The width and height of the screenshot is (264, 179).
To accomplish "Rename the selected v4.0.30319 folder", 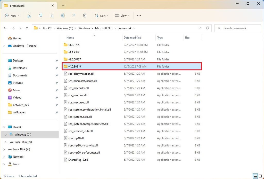I will coord(62,15).
